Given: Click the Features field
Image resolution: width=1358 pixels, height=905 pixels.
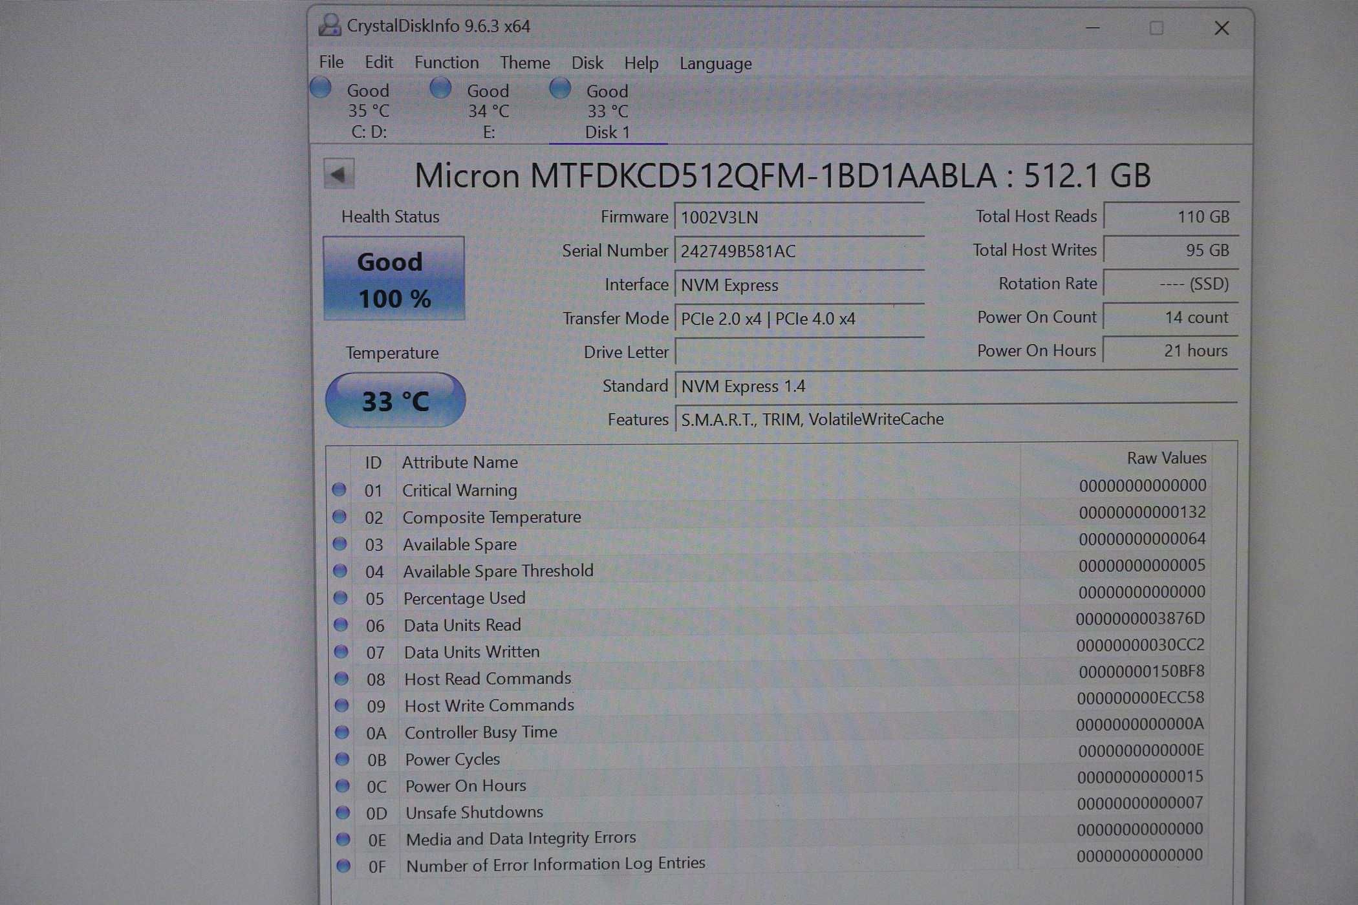Looking at the screenshot, I should pos(956,419).
